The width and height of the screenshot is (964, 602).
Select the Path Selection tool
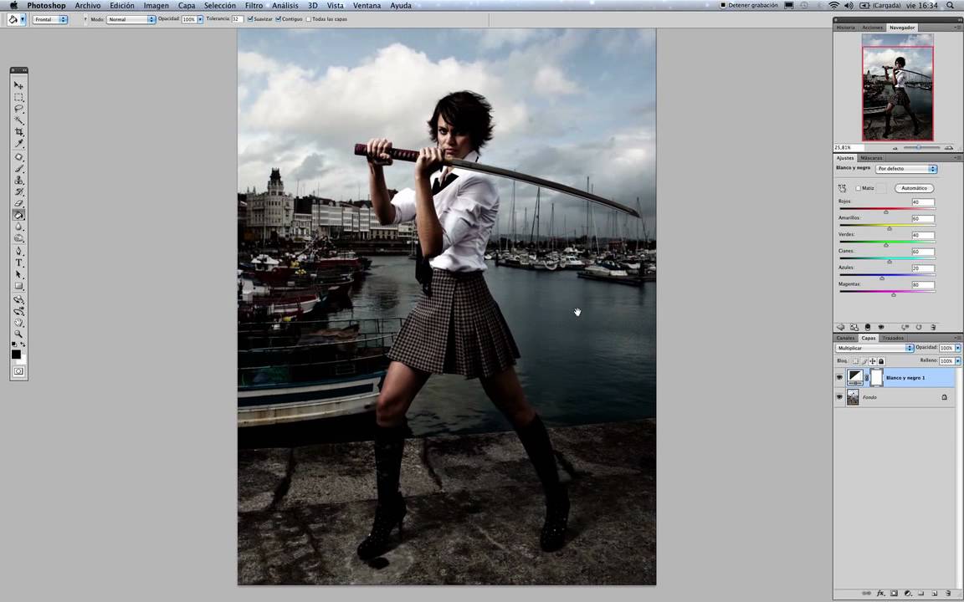(x=18, y=274)
